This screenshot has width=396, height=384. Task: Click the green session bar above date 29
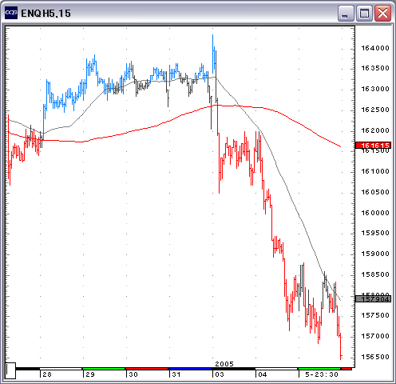[104, 369]
